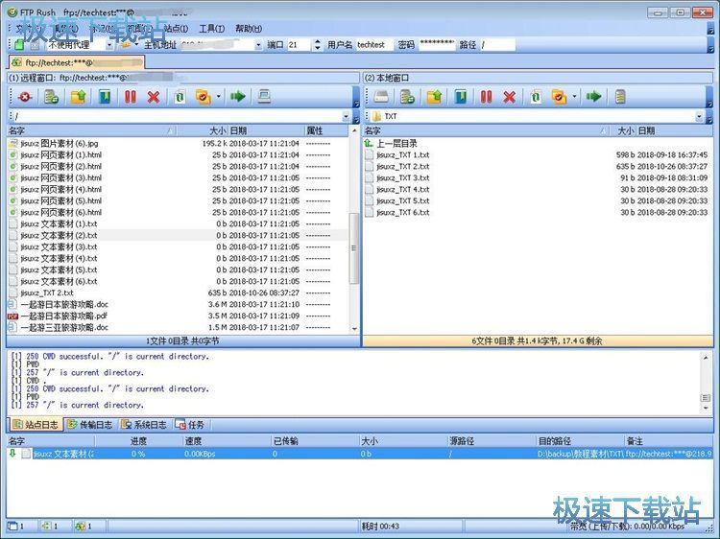Select jisuxz 网页素材 (3).html in remote pane

pyautogui.click(x=178, y=178)
